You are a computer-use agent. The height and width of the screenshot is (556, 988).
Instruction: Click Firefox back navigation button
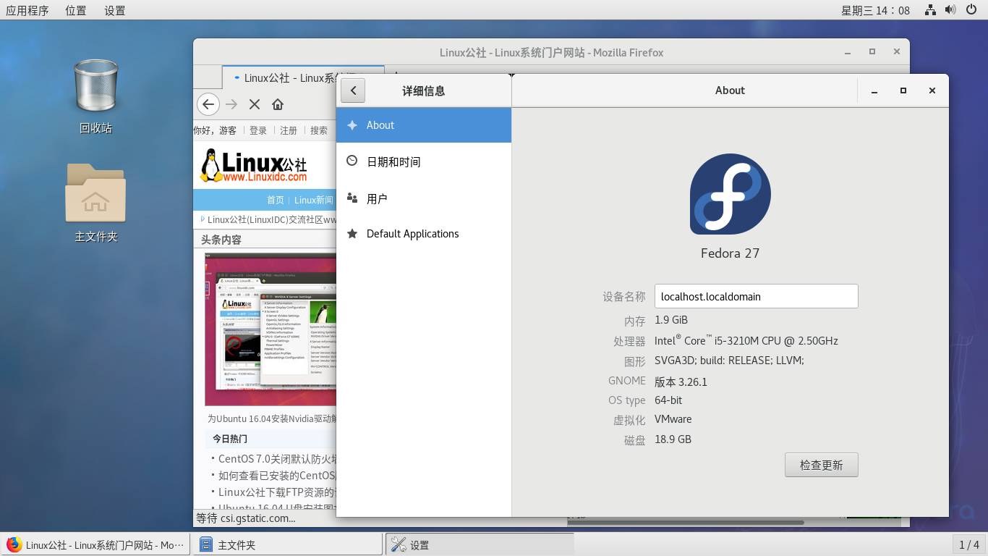point(208,104)
